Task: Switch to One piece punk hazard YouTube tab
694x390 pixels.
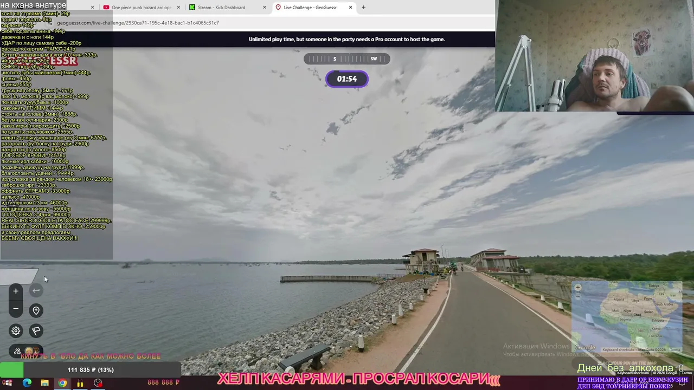Action: [x=141, y=8]
